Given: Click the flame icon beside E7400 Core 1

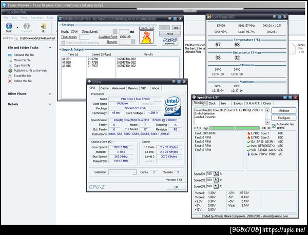Looking at the screenshot, I should point(248,133).
